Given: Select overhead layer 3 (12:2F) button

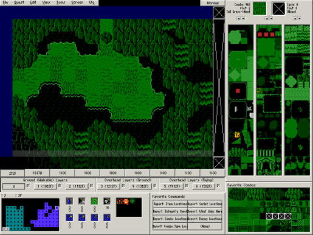Looking at the screenshot, I should [x=109, y=186].
